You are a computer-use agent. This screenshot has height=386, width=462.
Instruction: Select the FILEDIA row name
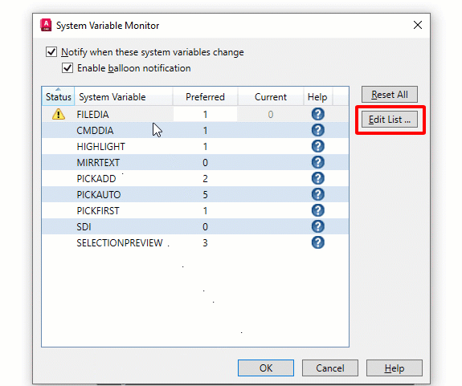coord(93,114)
